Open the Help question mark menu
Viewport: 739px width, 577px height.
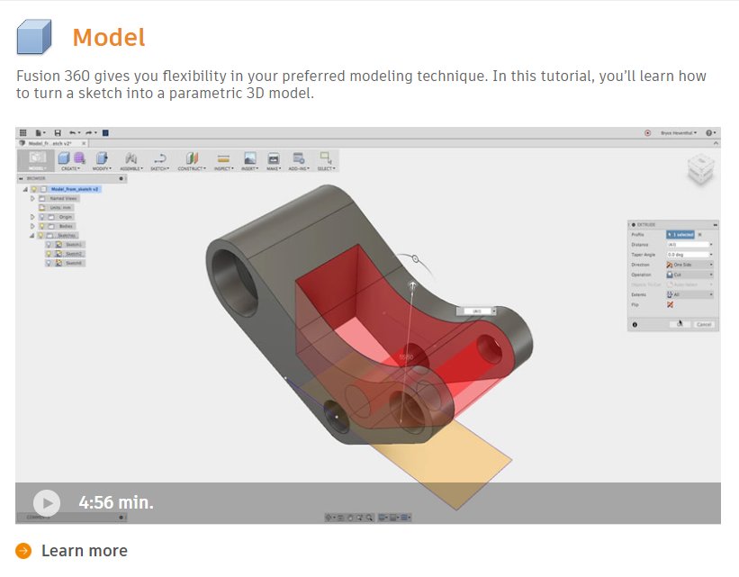coord(710,133)
